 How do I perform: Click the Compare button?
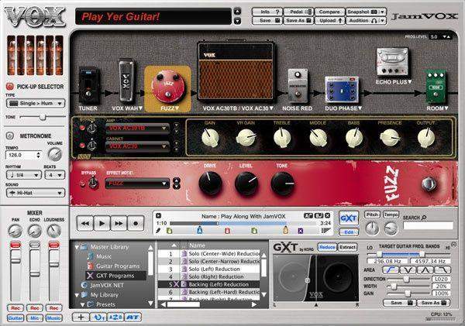coord(329,12)
